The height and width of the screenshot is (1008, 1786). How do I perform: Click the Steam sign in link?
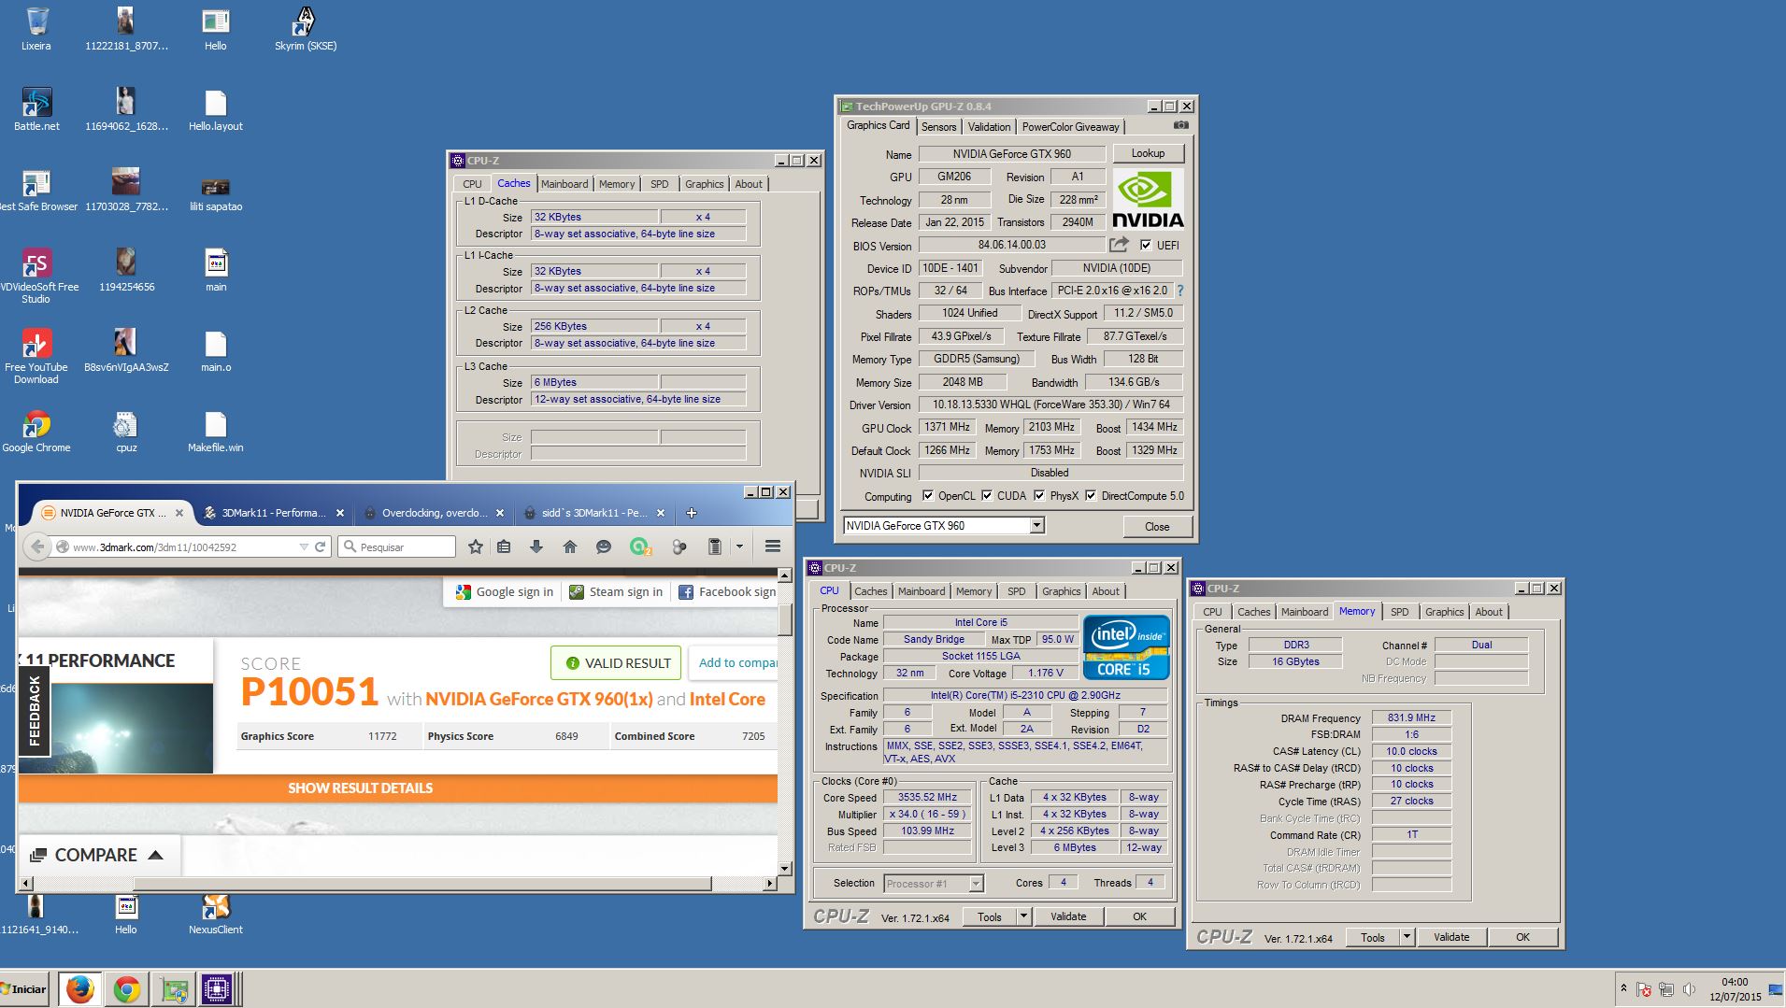point(617,591)
